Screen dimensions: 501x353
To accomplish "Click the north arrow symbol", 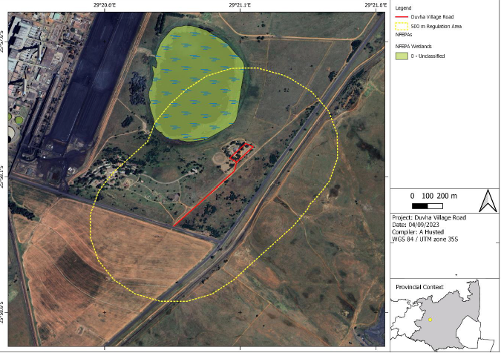I will [x=488, y=200].
